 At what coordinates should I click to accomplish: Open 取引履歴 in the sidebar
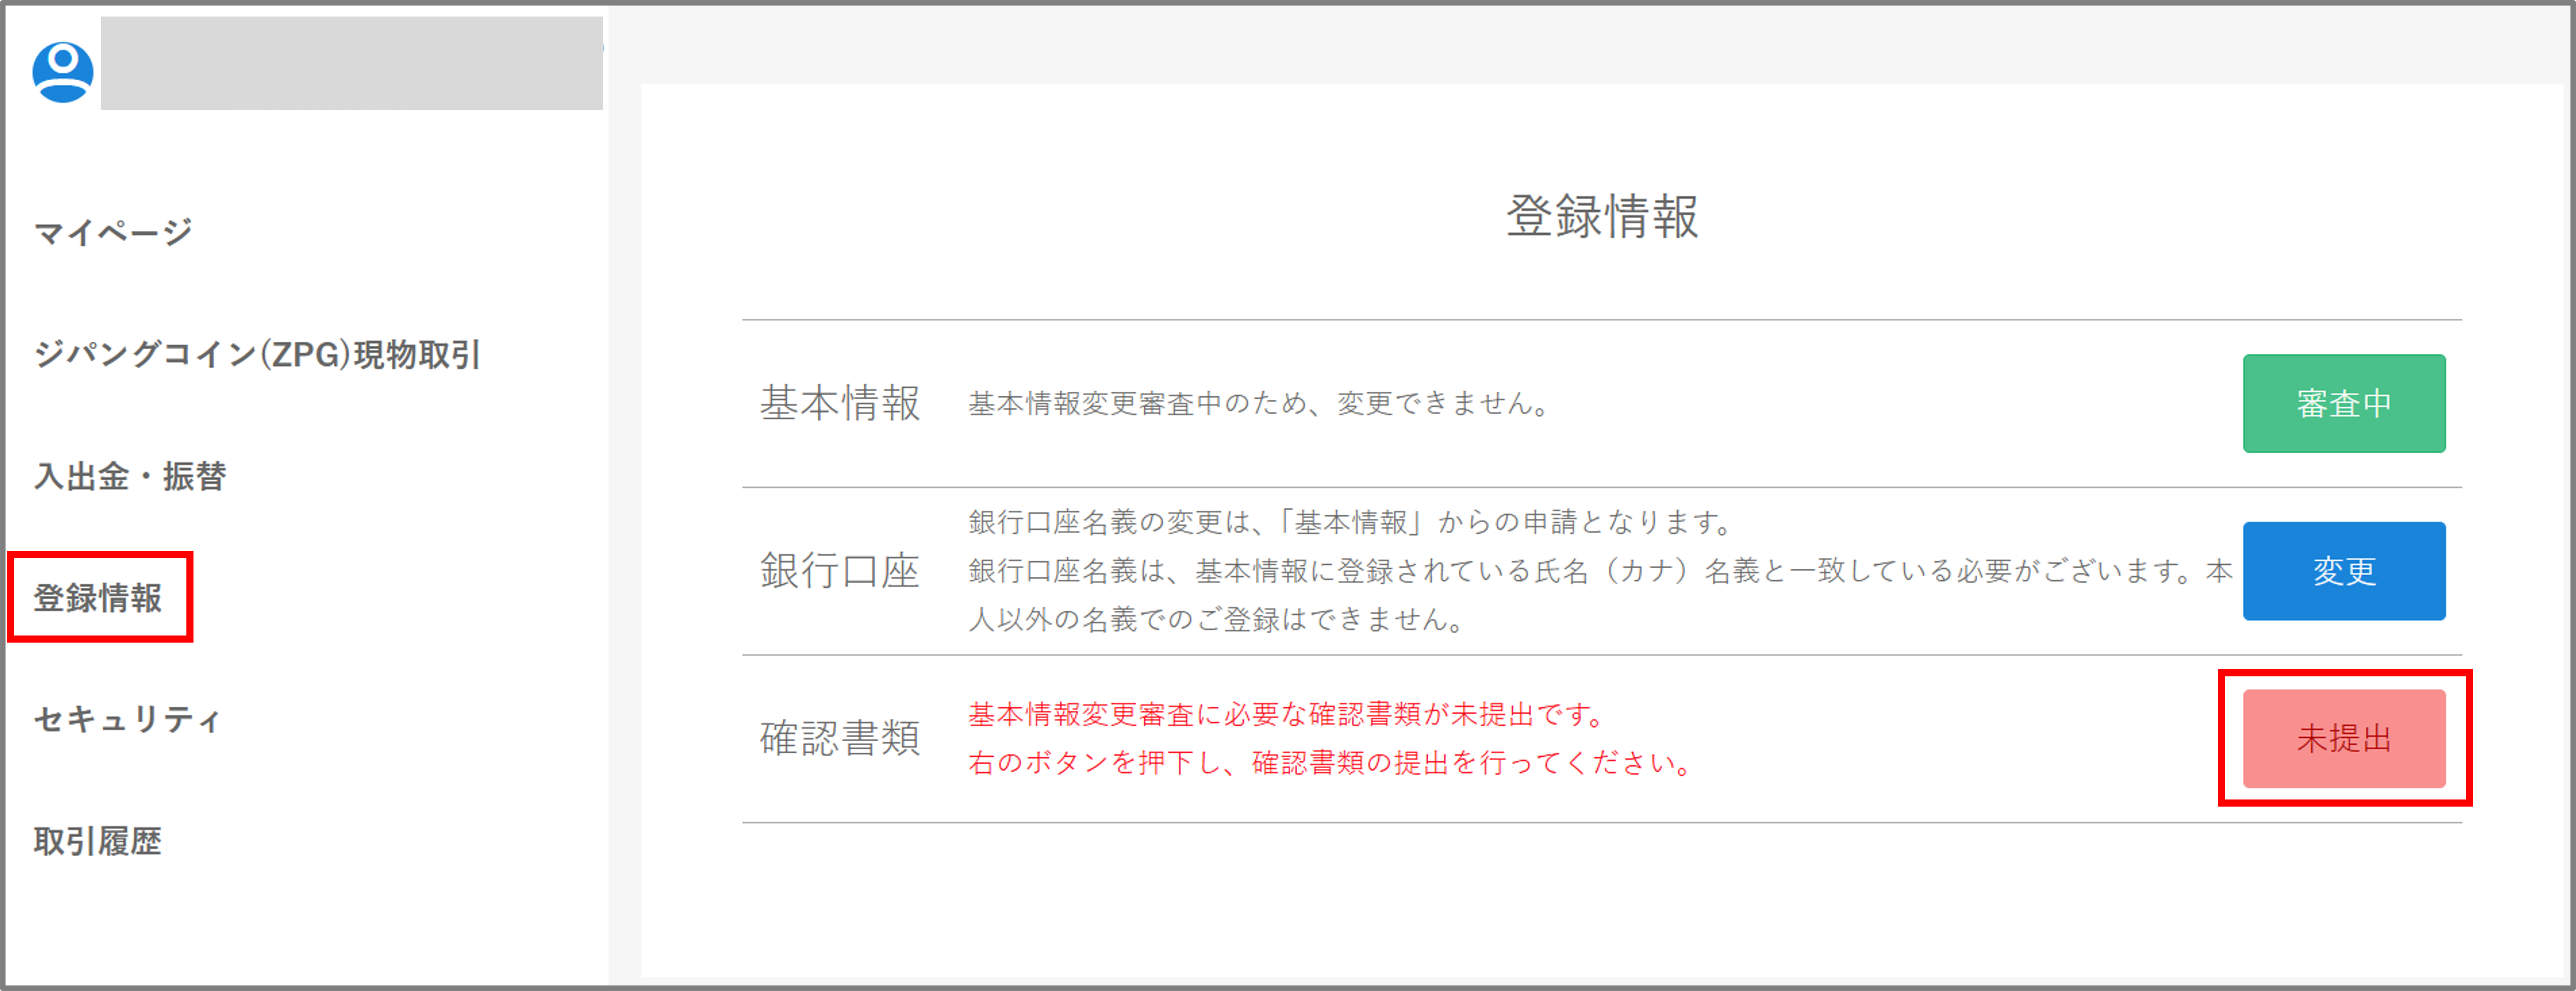(98, 841)
